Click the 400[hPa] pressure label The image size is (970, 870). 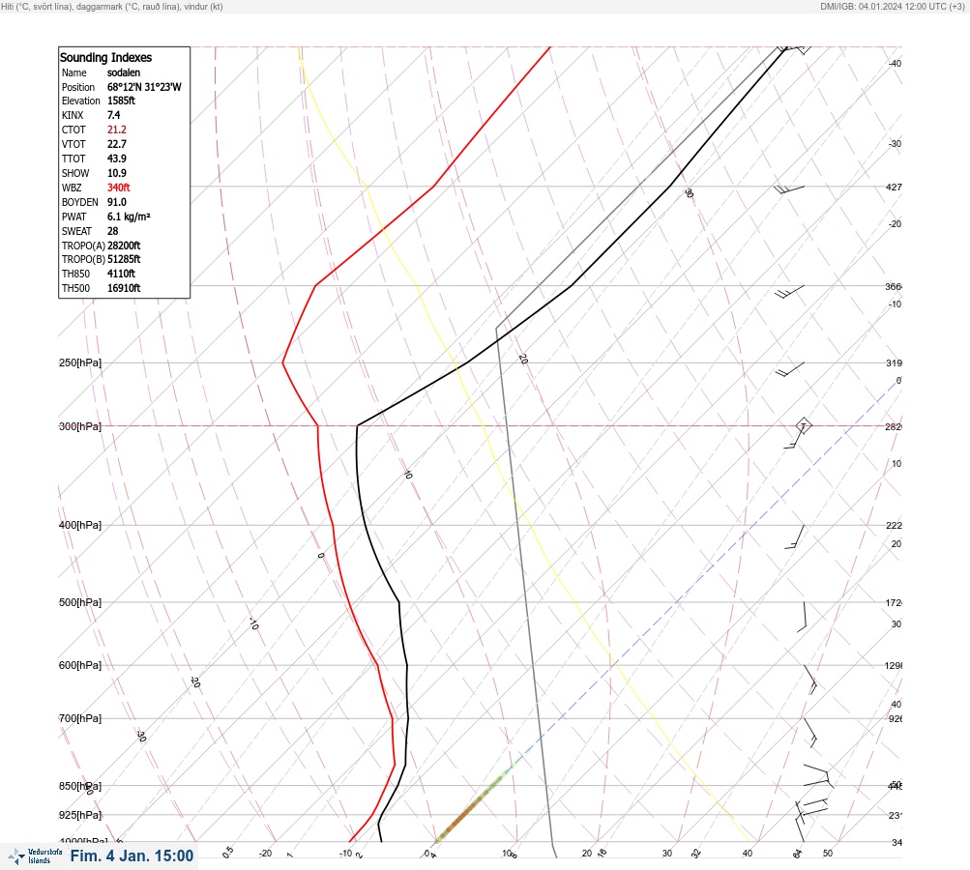click(80, 525)
